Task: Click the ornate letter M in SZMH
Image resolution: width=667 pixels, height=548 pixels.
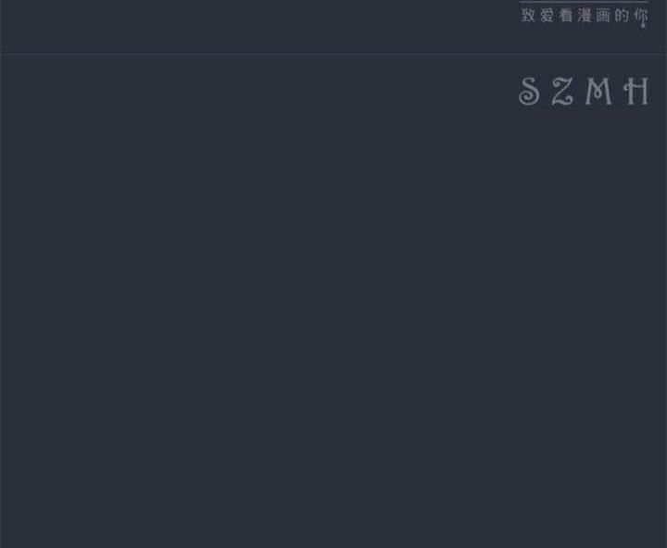Action: (x=598, y=91)
